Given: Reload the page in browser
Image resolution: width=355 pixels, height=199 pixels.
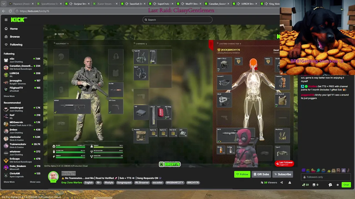Looking at the screenshot, I should [10, 11].
